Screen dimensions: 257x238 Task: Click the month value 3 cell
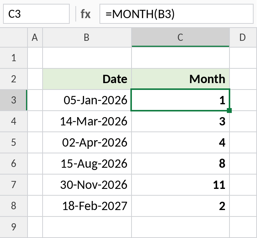[x=181, y=121]
